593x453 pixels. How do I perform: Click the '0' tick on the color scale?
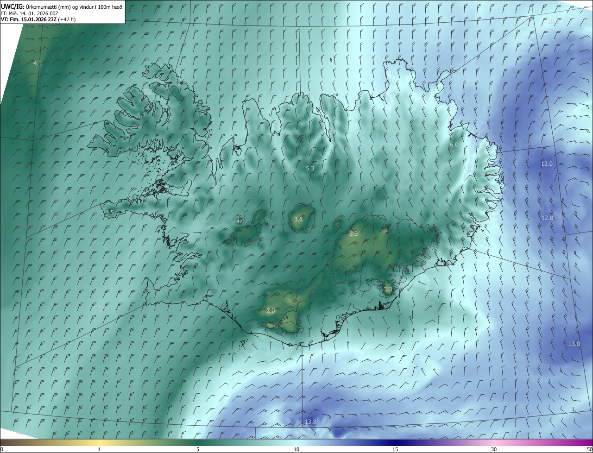2,450
